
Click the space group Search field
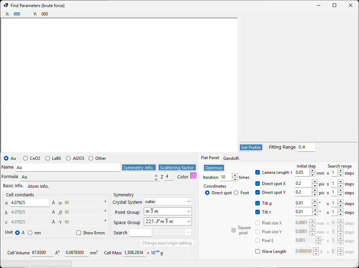pyautogui.click(x=140, y=233)
